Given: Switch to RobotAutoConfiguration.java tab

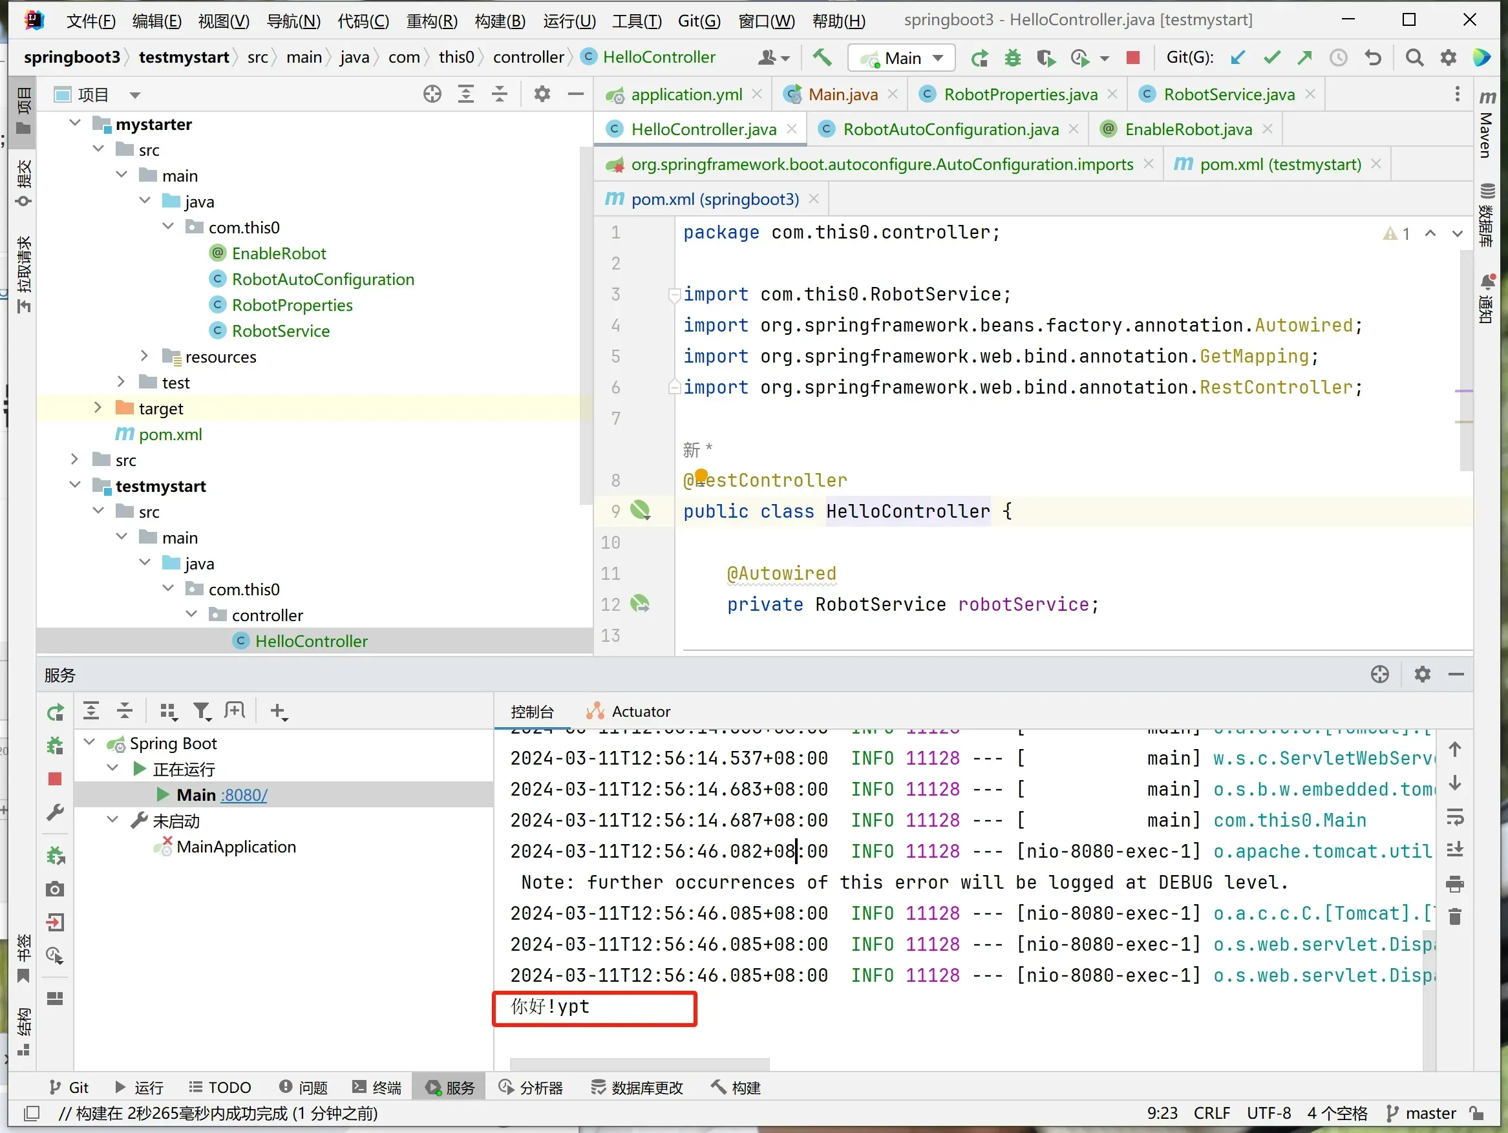Looking at the screenshot, I should click(950, 129).
